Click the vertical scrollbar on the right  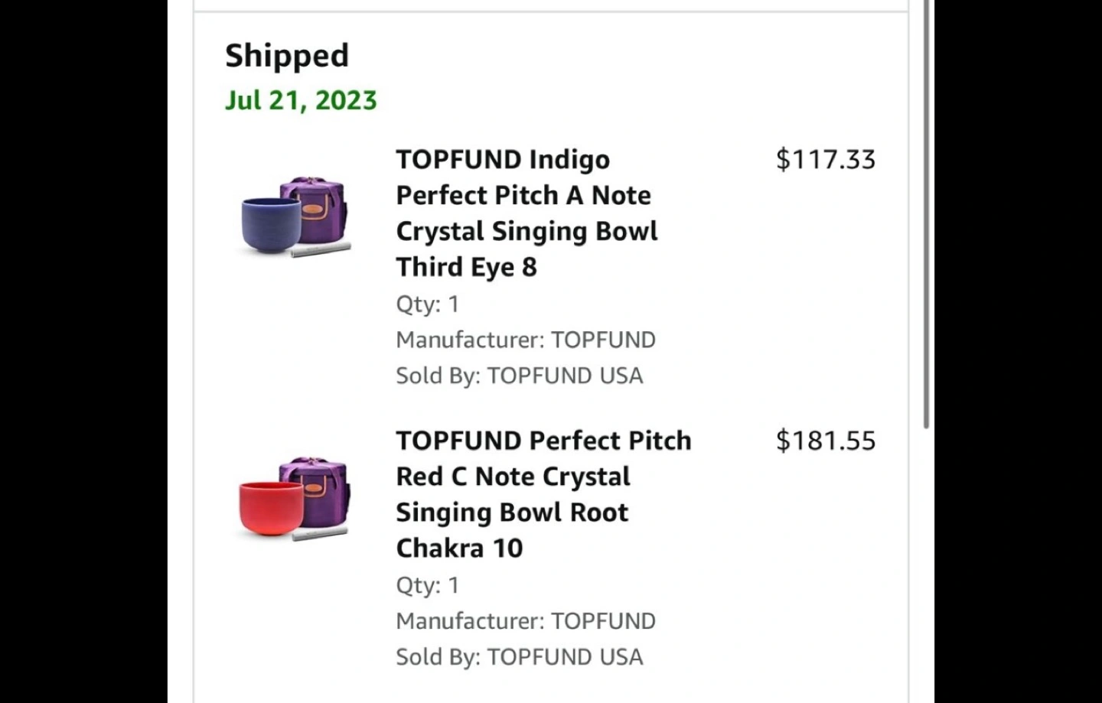[927, 214]
